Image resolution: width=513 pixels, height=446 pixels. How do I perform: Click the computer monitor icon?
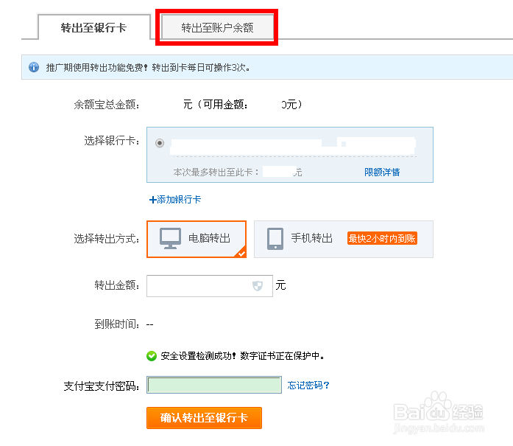(170, 238)
